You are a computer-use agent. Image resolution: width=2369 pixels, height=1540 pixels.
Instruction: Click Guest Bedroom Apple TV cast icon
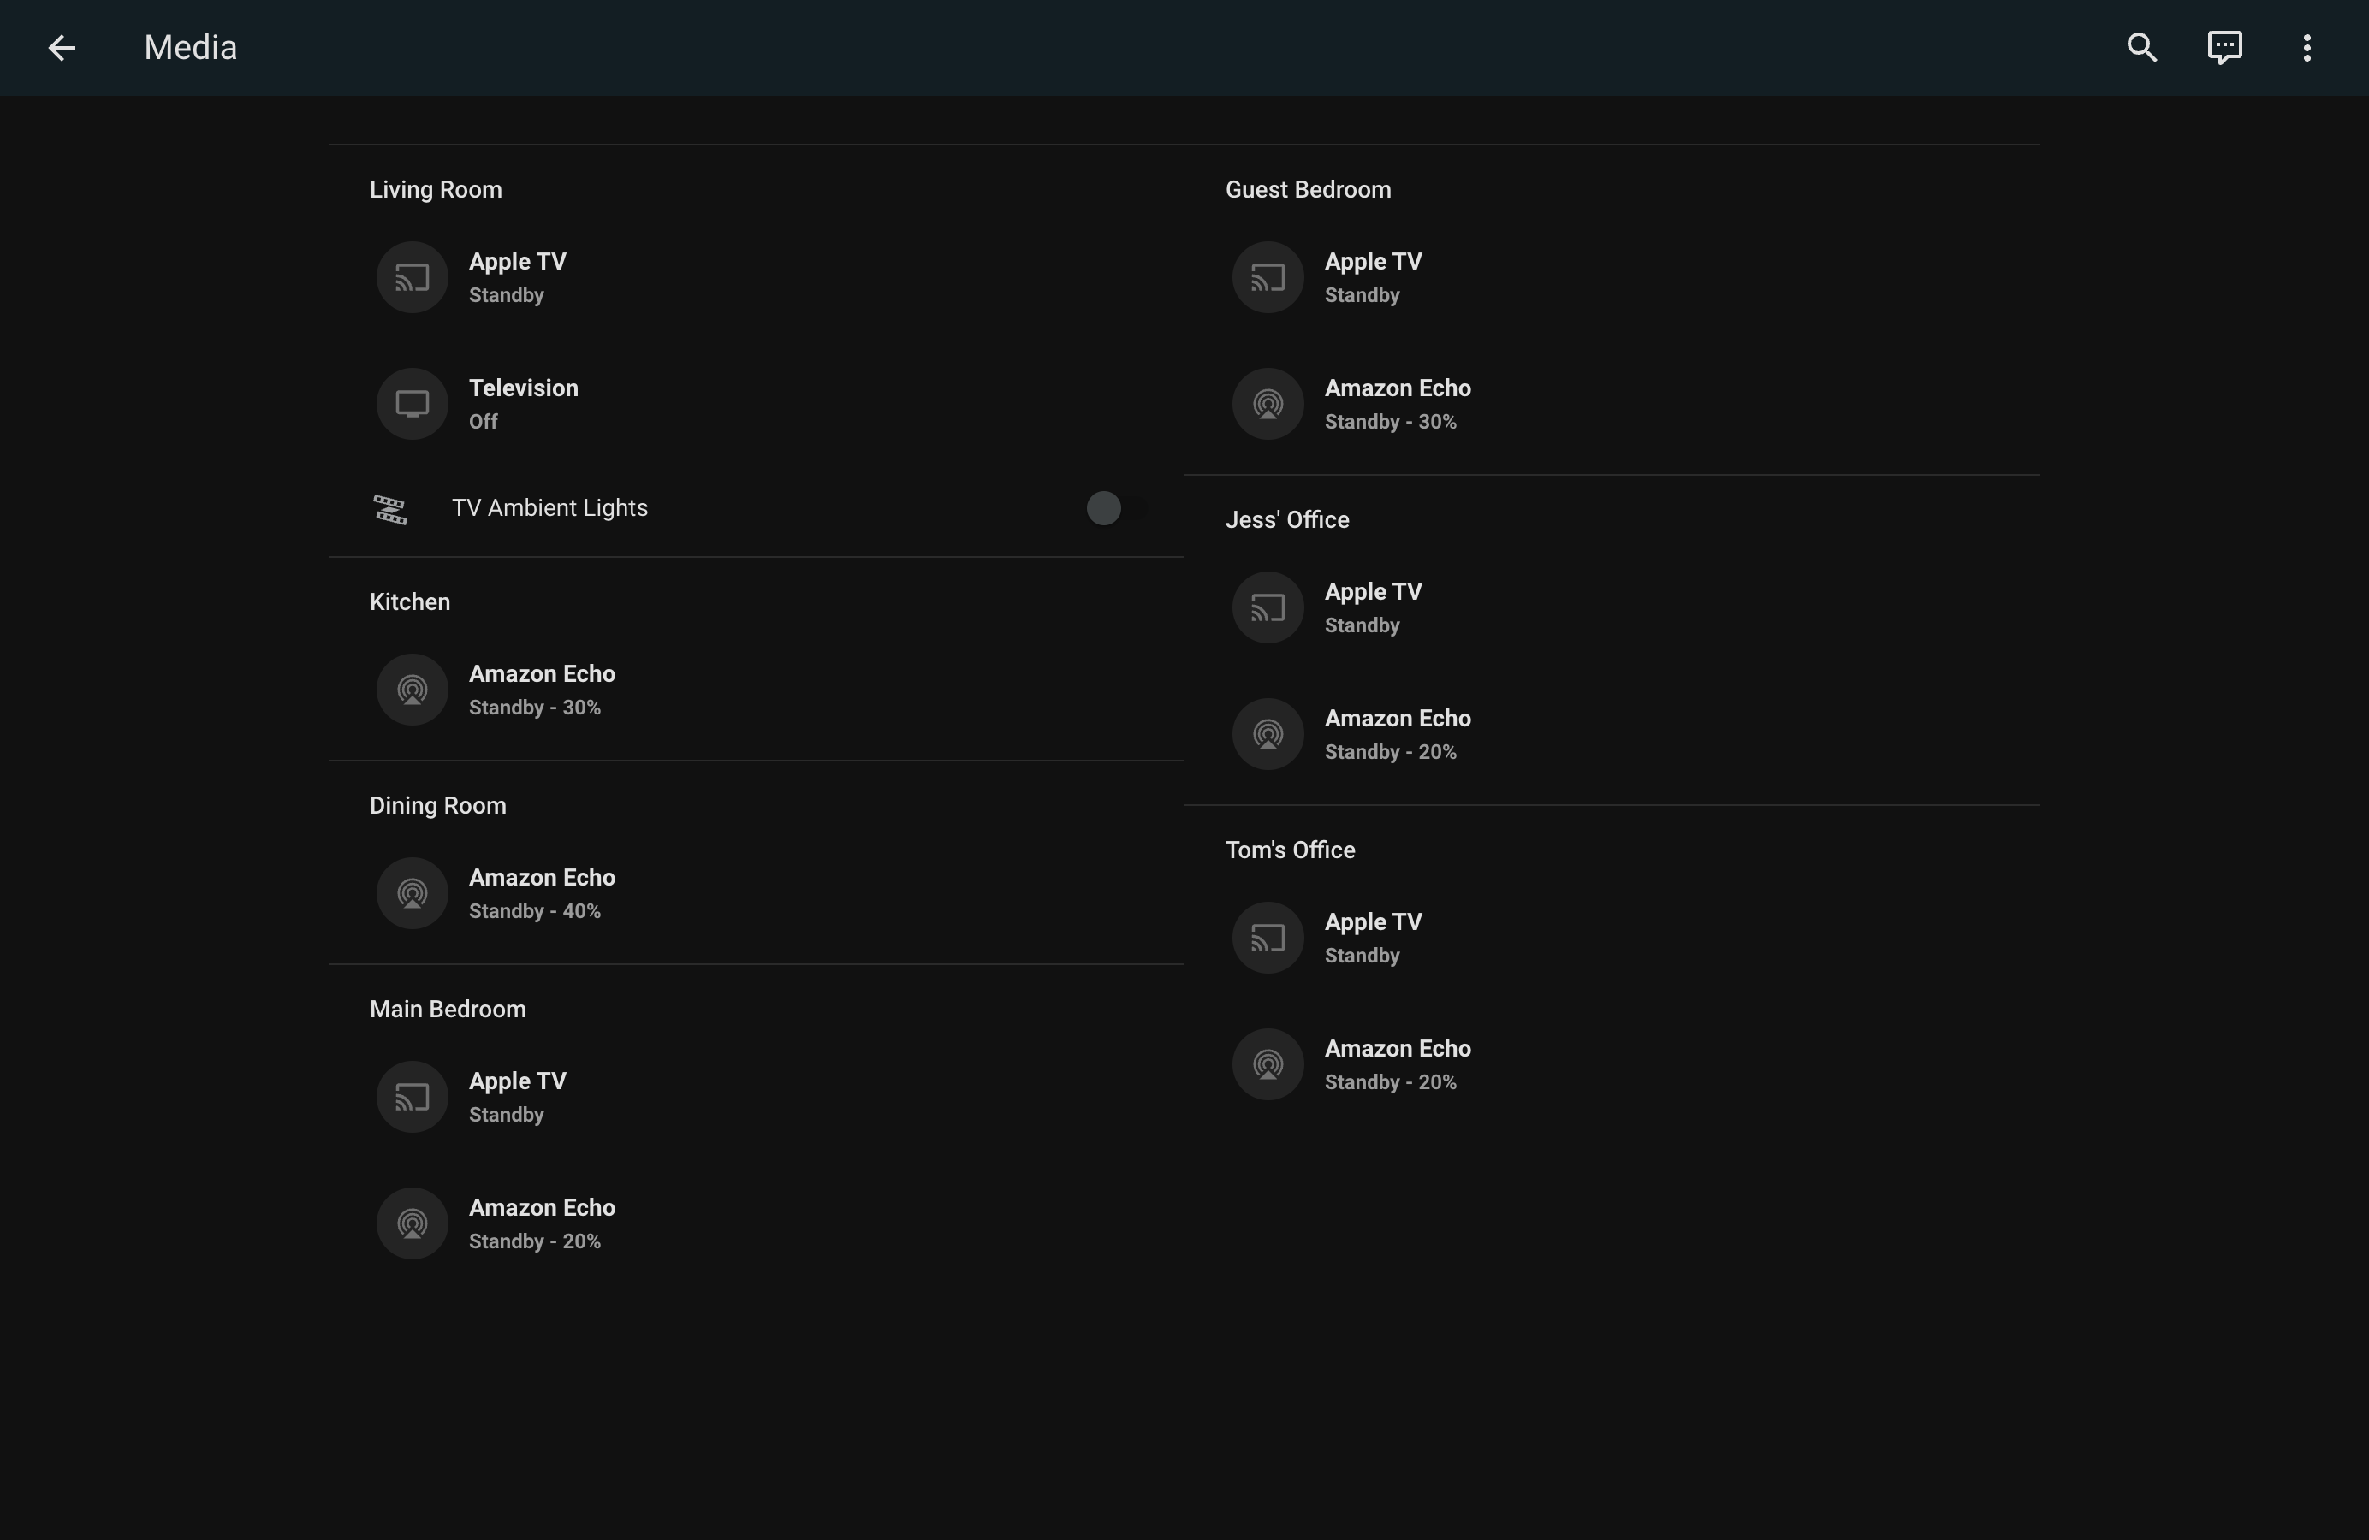pos(1268,277)
